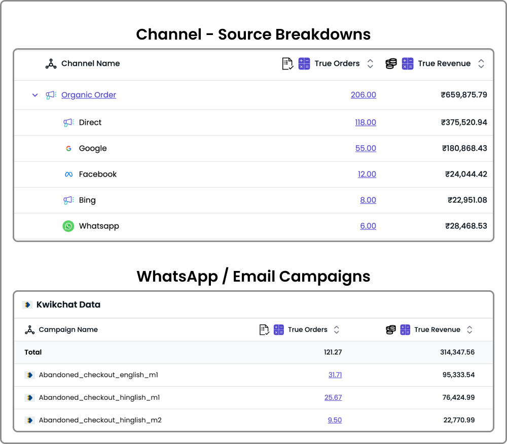Click the megaphone icon beside Bing

click(x=68, y=200)
